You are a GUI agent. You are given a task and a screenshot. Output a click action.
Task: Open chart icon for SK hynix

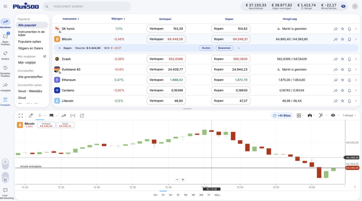click(x=335, y=29)
